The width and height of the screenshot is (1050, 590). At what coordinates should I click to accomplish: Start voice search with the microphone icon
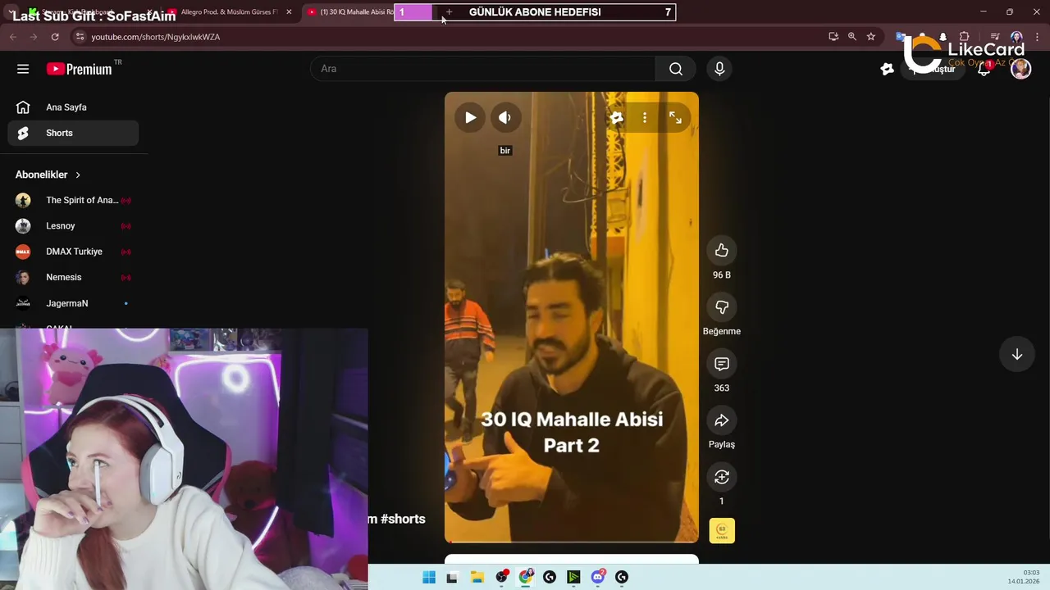click(719, 69)
